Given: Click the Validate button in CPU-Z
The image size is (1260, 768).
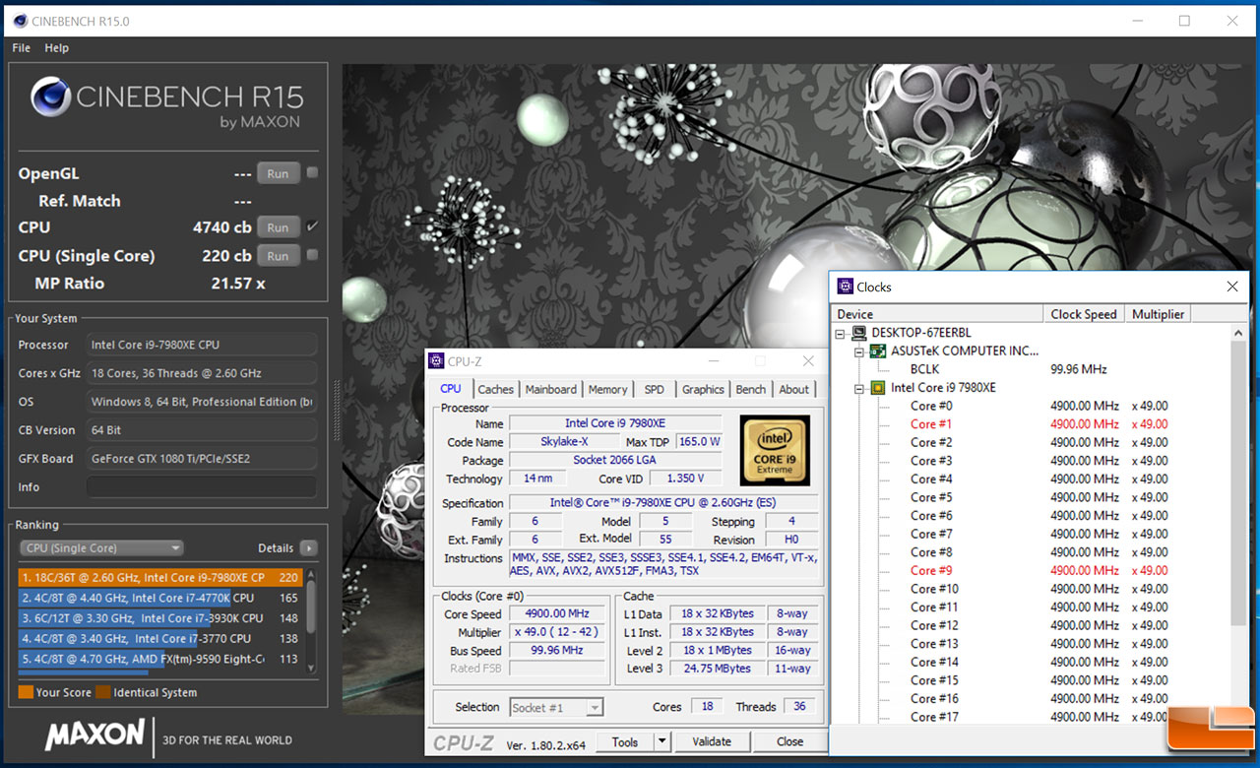Looking at the screenshot, I should (x=712, y=741).
